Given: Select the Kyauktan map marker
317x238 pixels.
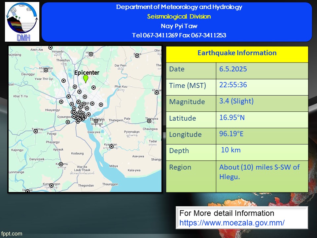Looking at the screenshot, I should (112, 146).
